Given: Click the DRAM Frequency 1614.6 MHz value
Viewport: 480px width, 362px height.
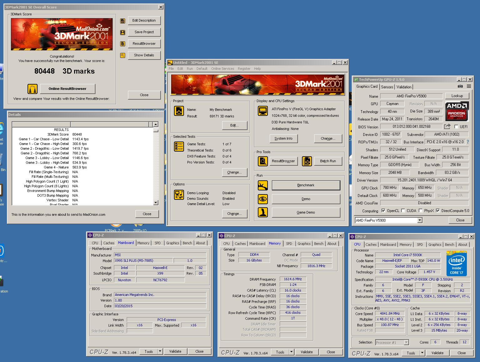Looking at the screenshot, I should point(293,279).
